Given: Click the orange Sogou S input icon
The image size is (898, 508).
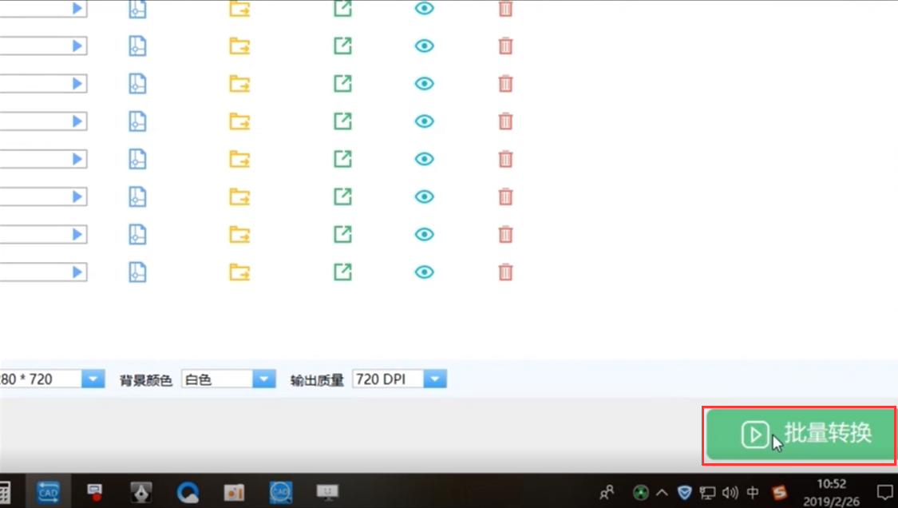Looking at the screenshot, I should (779, 492).
